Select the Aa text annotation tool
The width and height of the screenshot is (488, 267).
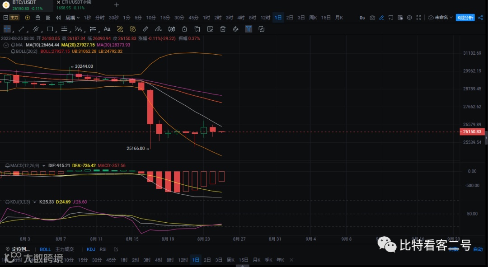click(x=107, y=29)
